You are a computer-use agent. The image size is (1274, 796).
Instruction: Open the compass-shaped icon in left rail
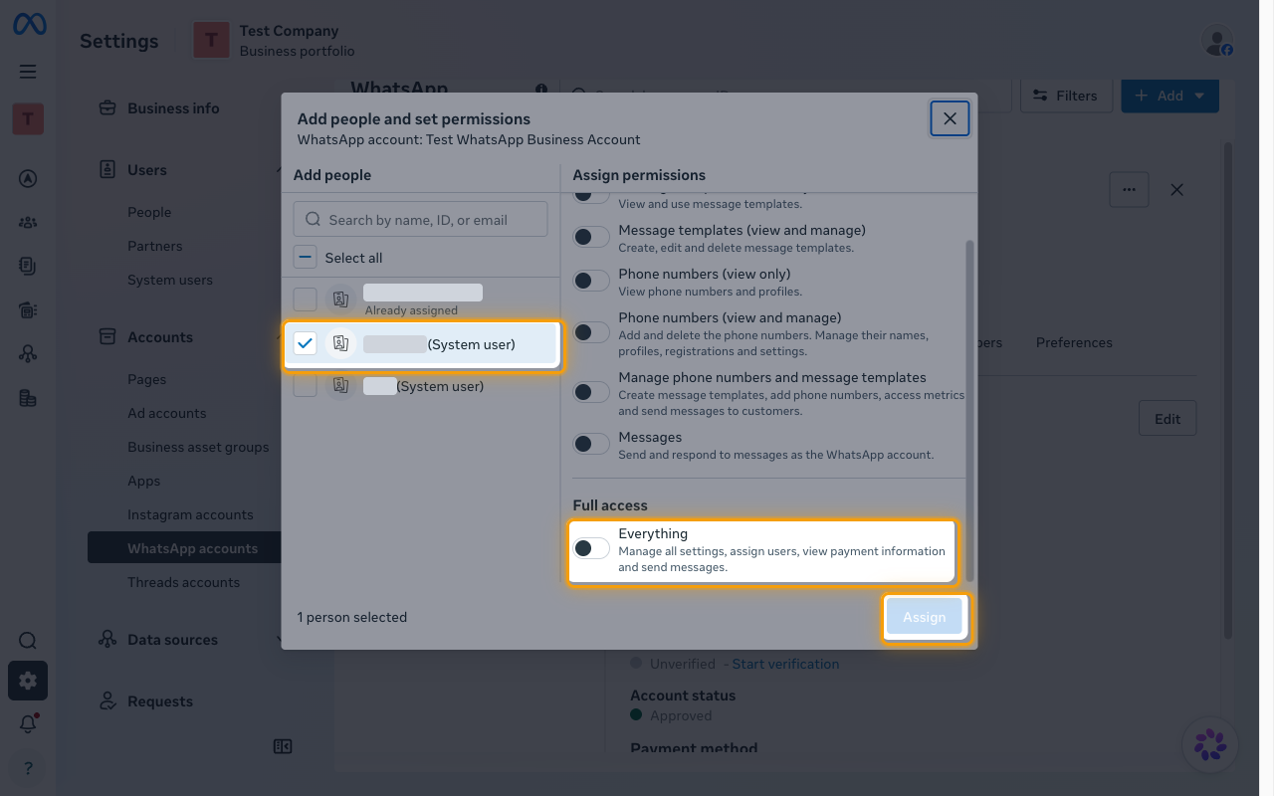28,179
